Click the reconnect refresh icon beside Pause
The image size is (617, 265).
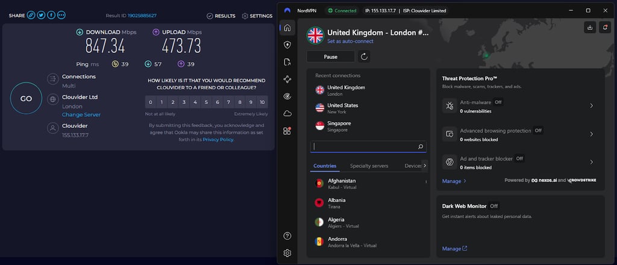click(x=364, y=57)
